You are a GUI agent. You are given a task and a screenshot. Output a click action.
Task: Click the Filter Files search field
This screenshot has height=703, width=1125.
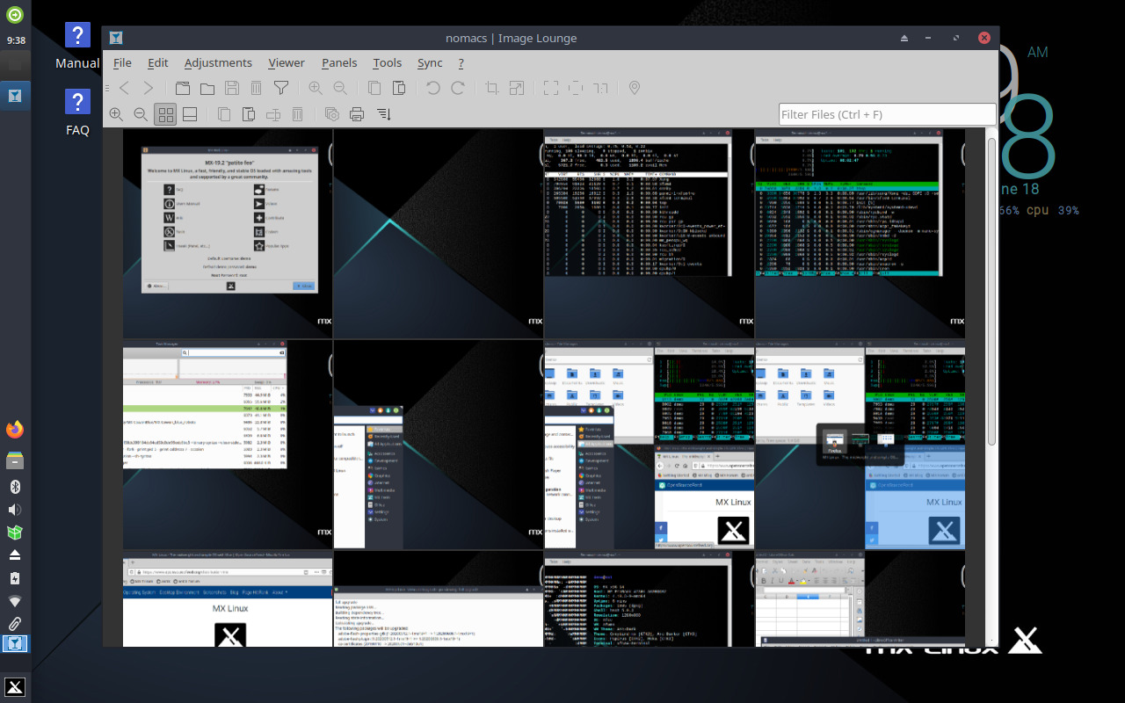click(886, 114)
